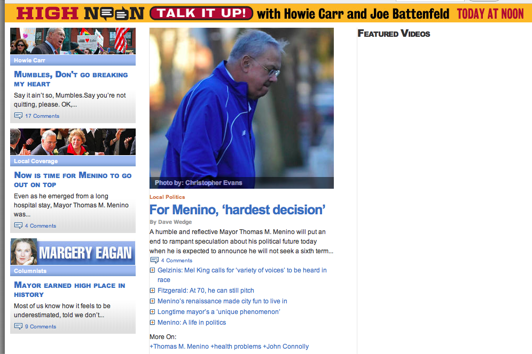532x354 pixels.
Task: Click the comment icon beside 17 Comments
Action: click(x=18, y=116)
